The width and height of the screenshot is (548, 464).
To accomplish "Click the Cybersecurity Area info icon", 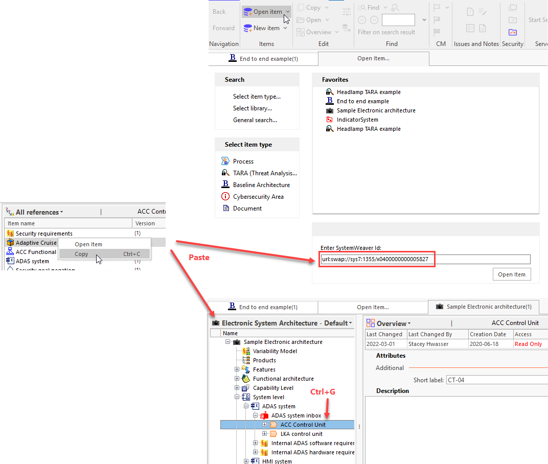I will 225,196.
